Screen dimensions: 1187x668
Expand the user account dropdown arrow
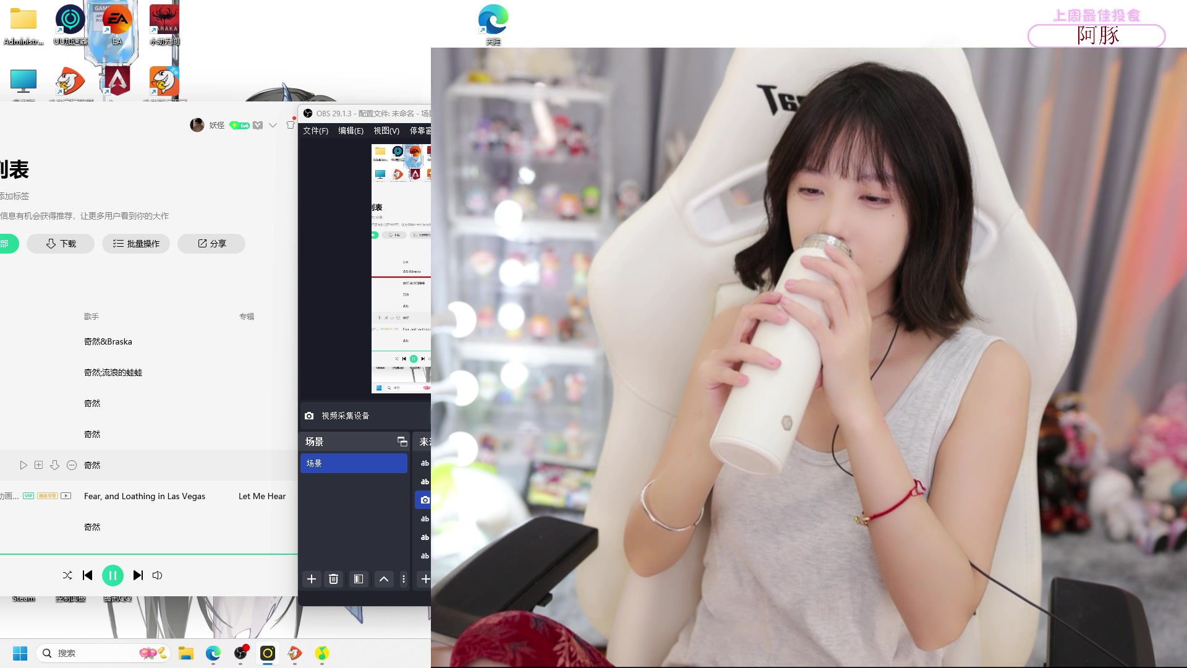click(273, 125)
